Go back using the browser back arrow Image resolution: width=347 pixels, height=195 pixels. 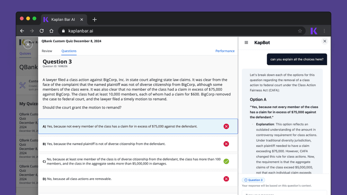(22, 31)
